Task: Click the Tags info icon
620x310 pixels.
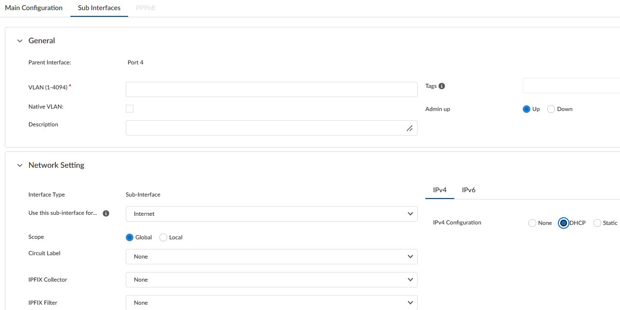Action: tap(442, 86)
